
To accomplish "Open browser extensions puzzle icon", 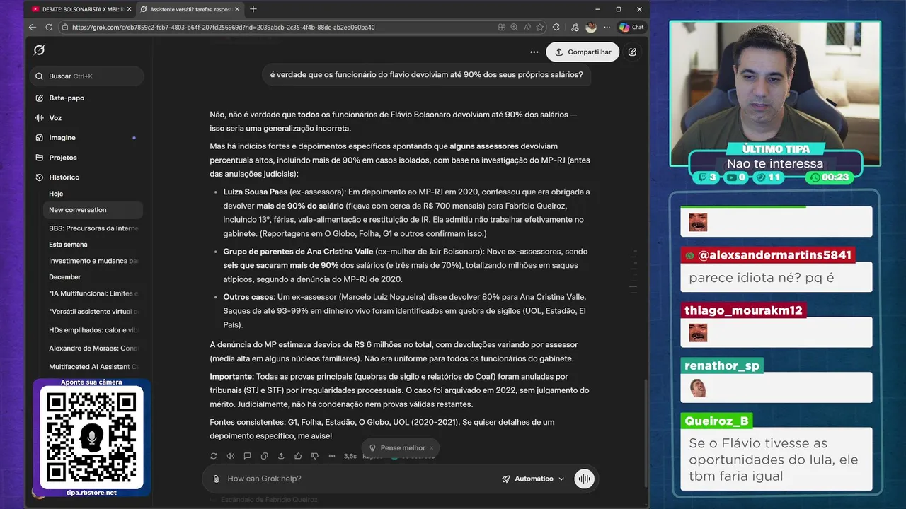I will coord(556,28).
